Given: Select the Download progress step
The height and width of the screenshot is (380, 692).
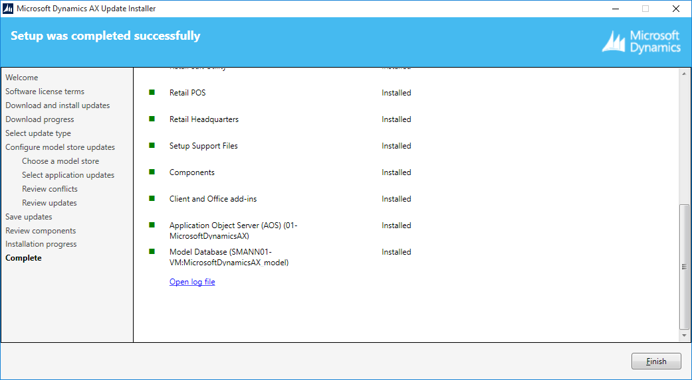Looking at the screenshot, I should 40,119.
